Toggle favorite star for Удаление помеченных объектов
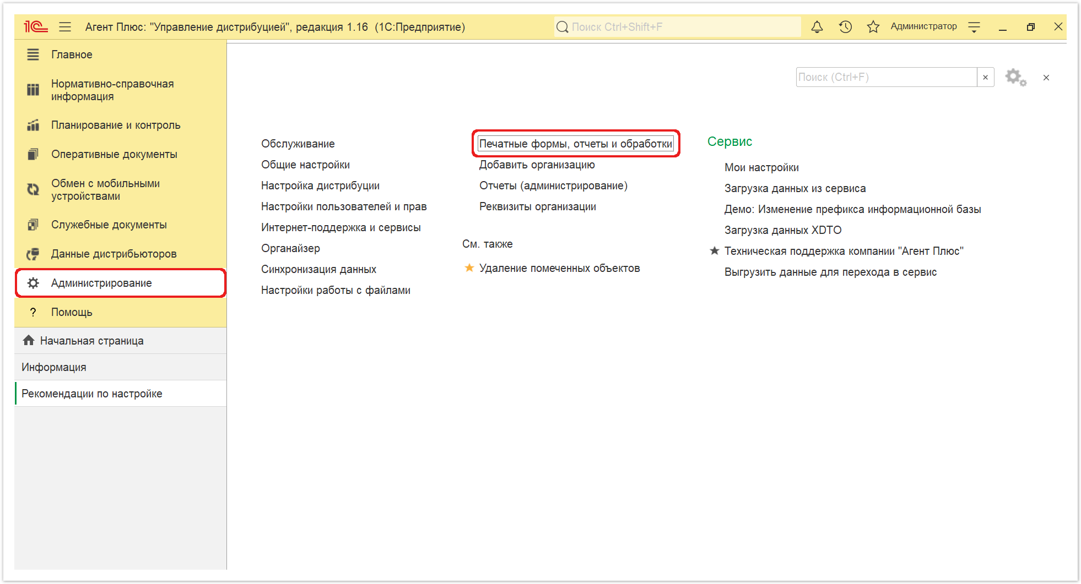The height and width of the screenshot is (584, 1081). (x=469, y=268)
